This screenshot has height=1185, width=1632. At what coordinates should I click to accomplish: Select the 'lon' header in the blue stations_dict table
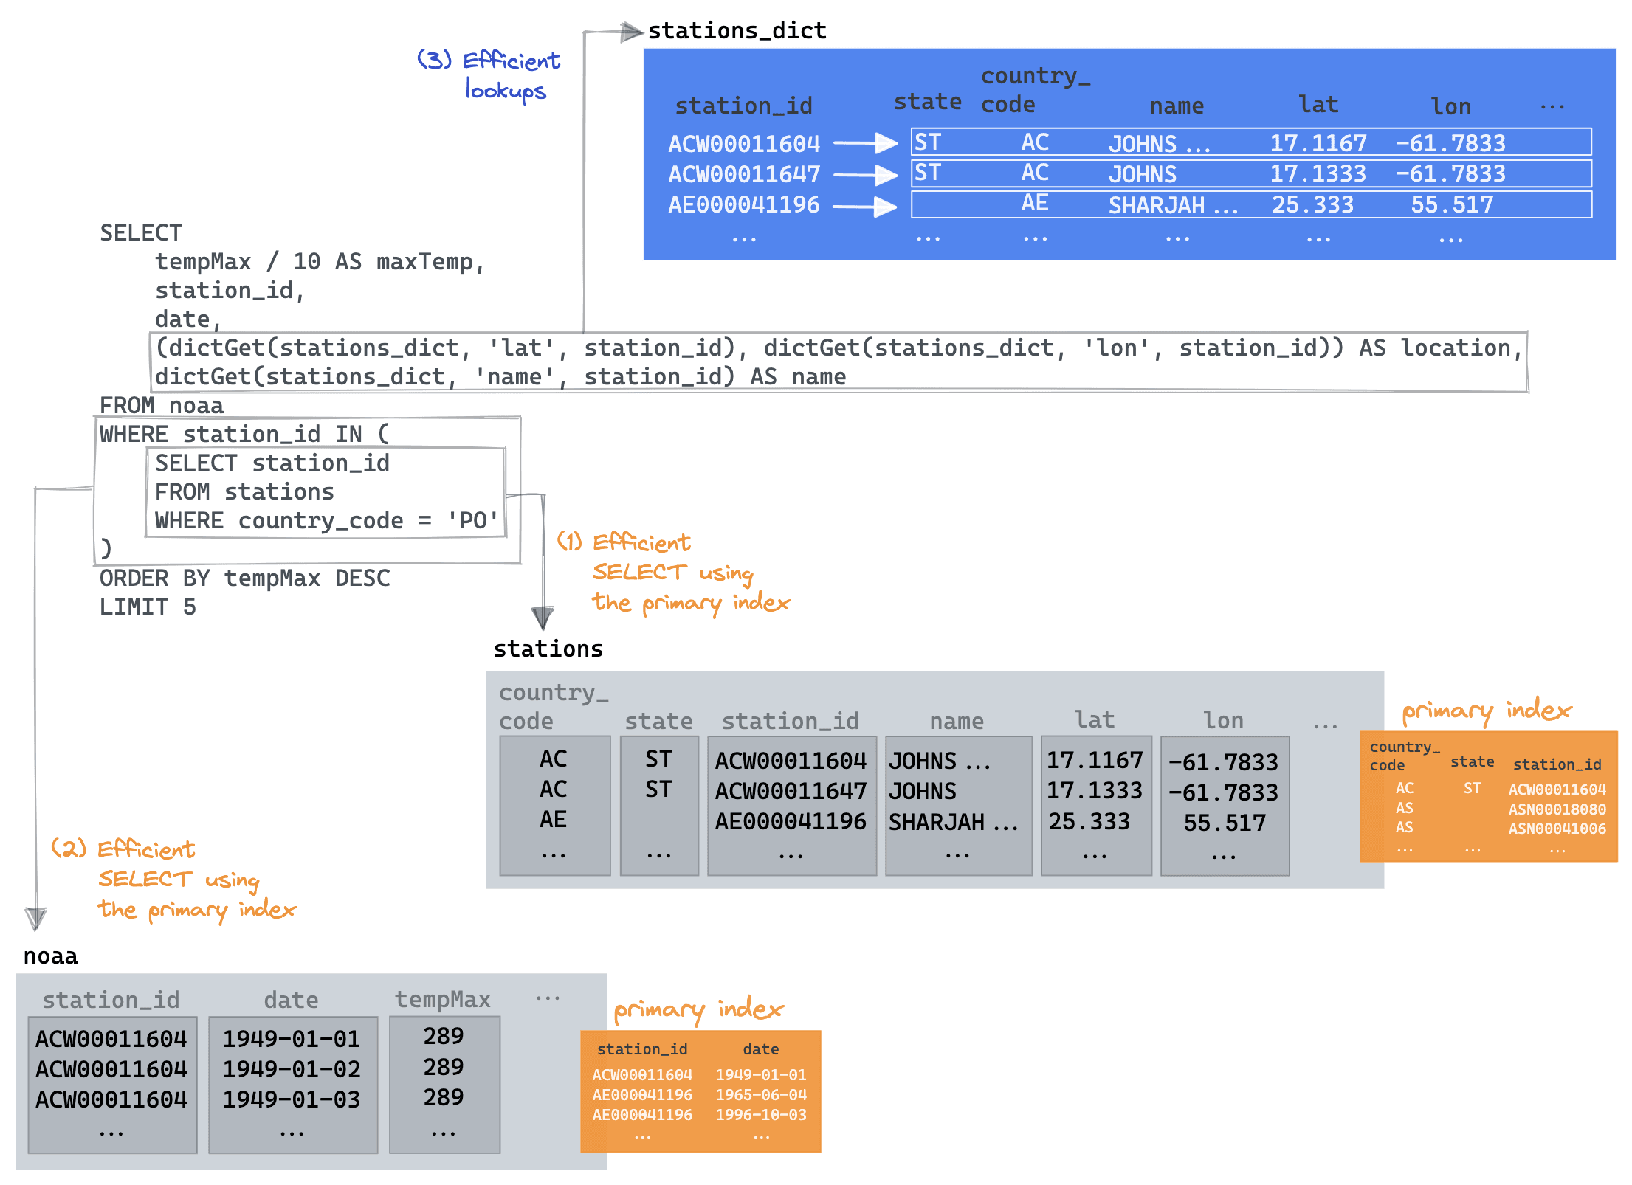[x=1450, y=107]
